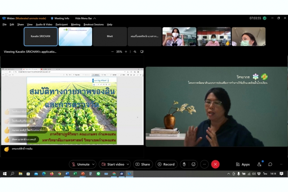Click the Unmute microphone button
This screenshot has height=192, width=288.
pos(80,164)
